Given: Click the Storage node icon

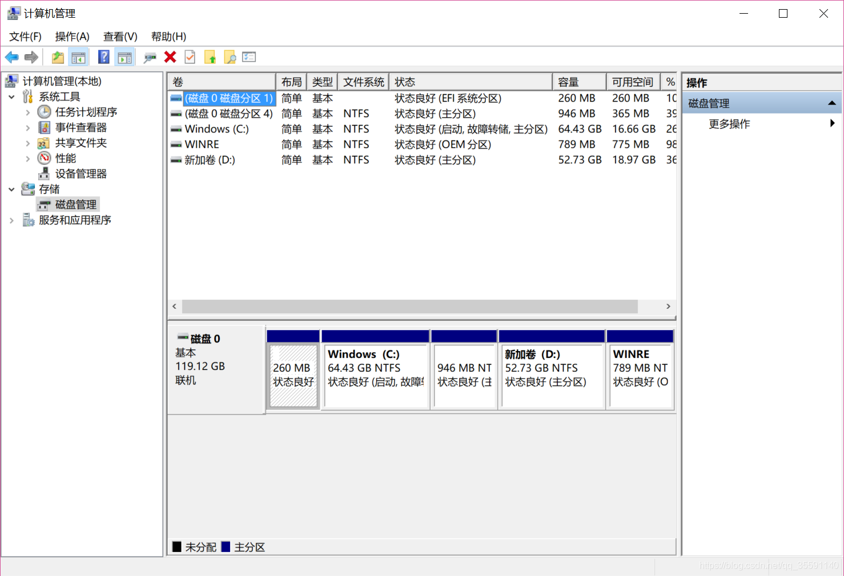Looking at the screenshot, I should coord(28,189).
